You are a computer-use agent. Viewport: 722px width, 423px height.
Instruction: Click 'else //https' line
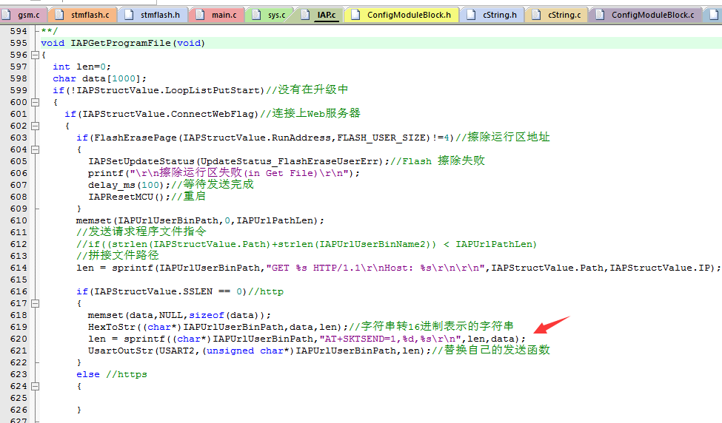click(111, 374)
